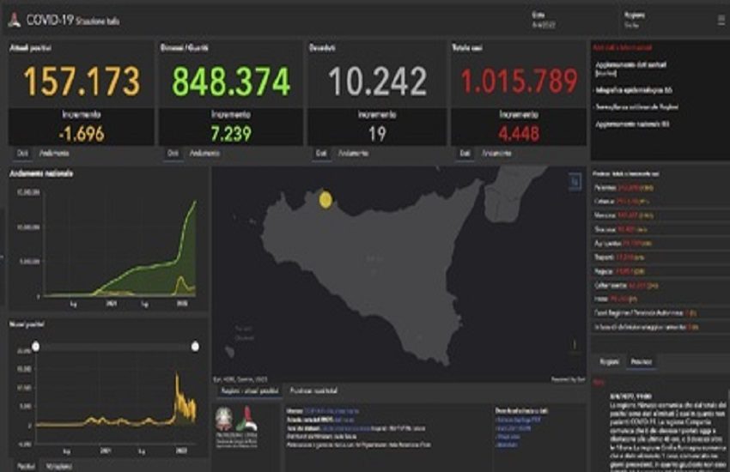Screen dimensions: 730x472
Task: Select the Province tab in right panel
Action: point(641,362)
